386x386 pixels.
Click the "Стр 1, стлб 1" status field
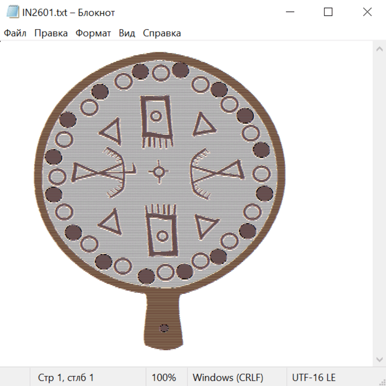coord(66,377)
